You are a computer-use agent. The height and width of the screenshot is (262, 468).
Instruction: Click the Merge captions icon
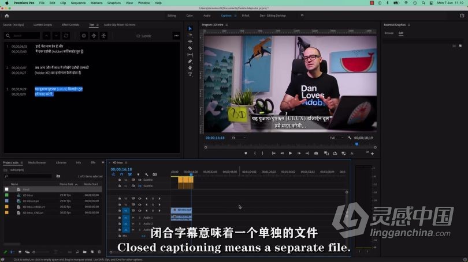(x=103, y=36)
